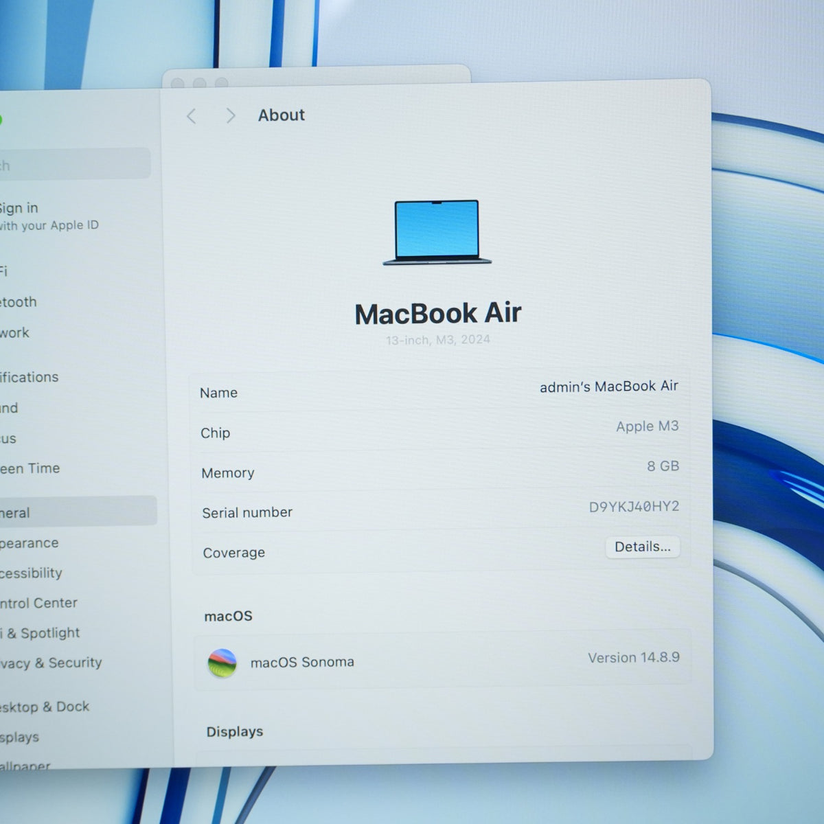Open Focus in the sidebar
The width and height of the screenshot is (824, 824).
pos(8,438)
